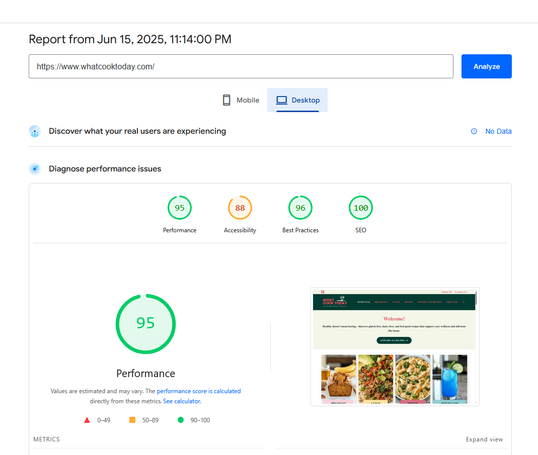Click the whatcooktoday page screenshot thumbnail
Image resolution: width=538 pixels, height=455 pixels.
pos(395,346)
